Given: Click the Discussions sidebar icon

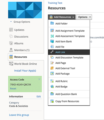Looking at the screenshot, I should pos(11,37).
